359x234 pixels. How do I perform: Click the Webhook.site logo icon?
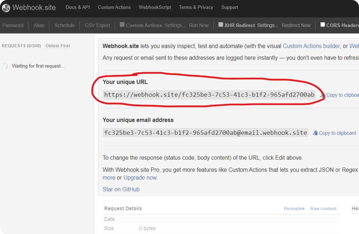pos(6,8)
